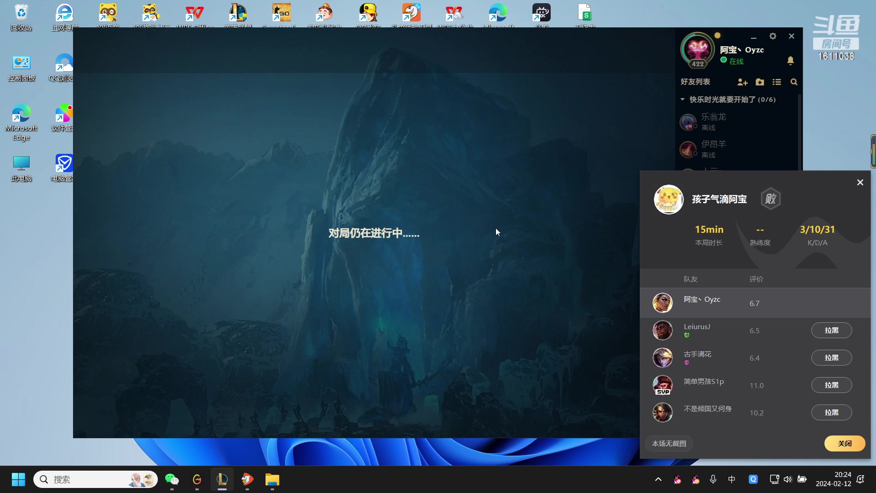Image resolution: width=876 pixels, height=493 pixels.
Task: Open WeChat from the taskbar
Action: coord(172,480)
